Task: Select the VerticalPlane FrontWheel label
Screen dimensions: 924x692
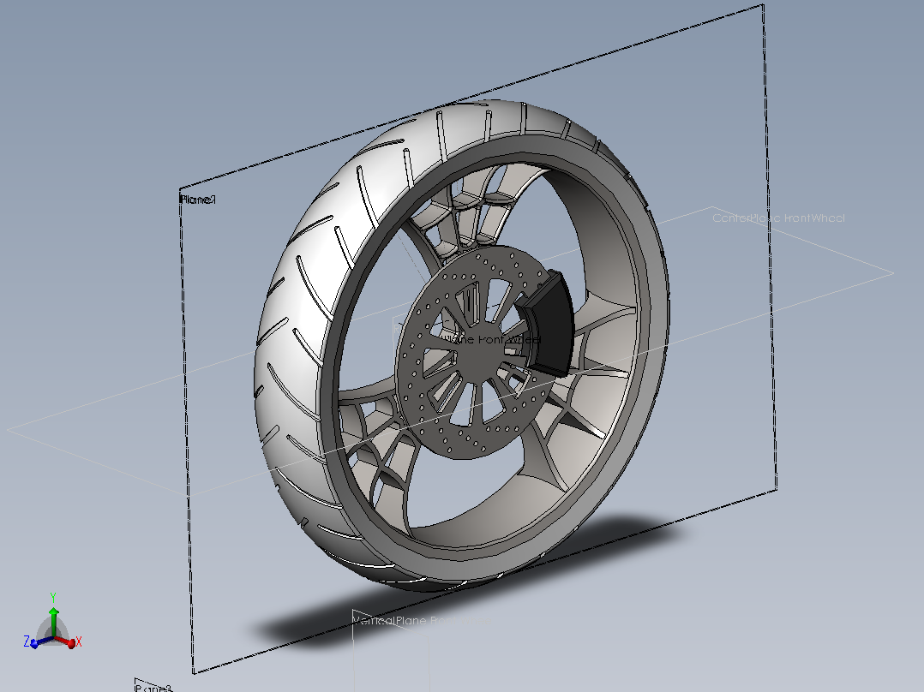Action: pos(422,621)
